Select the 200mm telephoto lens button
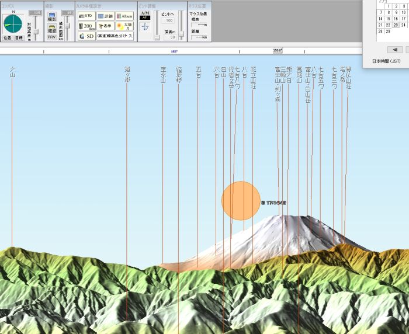 pos(86,26)
